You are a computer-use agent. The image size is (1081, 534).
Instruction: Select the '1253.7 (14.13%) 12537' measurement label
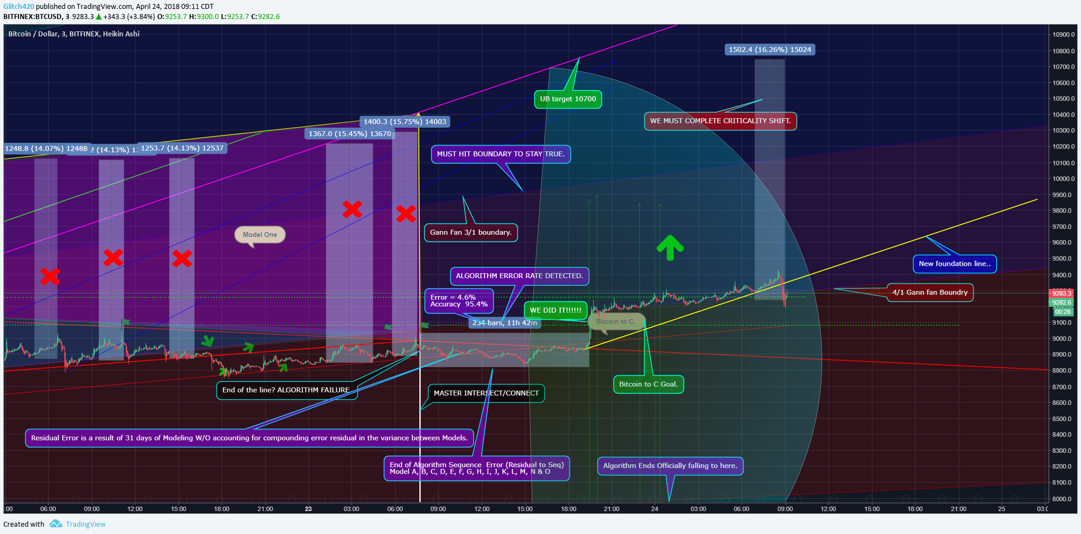click(182, 148)
